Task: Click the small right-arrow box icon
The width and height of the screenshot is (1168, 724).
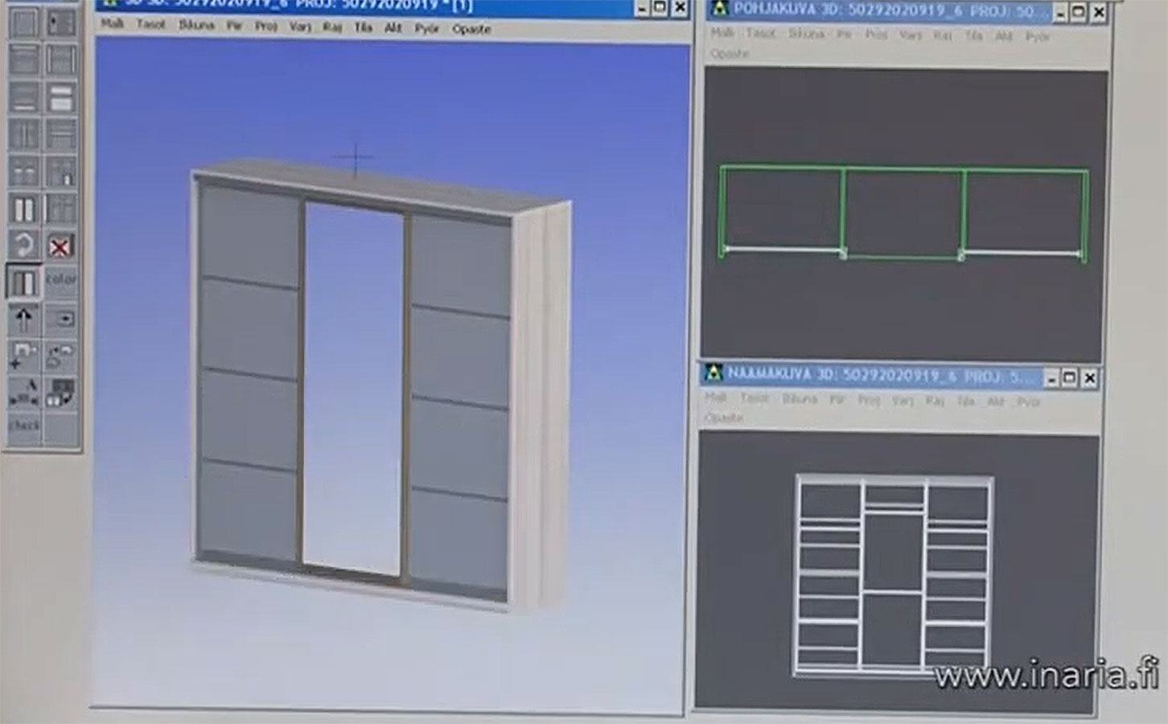Action: click(60, 319)
